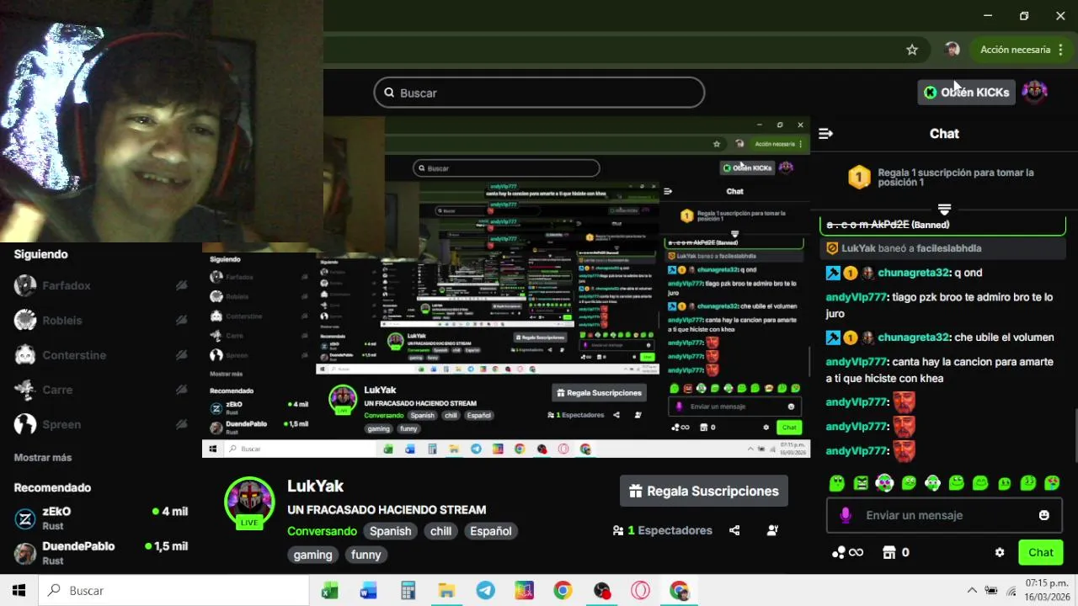Open Opera GX from the taskbar
The width and height of the screenshot is (1078, 606).
coord(641,591)
